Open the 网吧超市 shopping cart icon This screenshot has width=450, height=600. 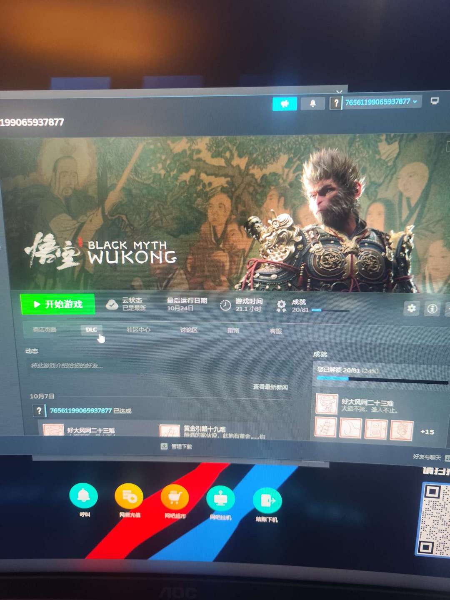coord(175,498)
